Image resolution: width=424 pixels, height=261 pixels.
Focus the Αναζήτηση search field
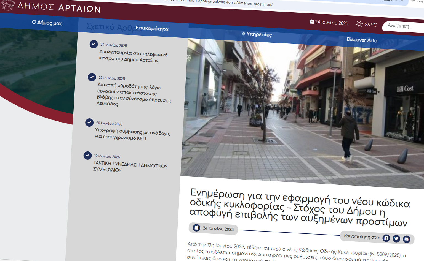click(x=403, y=26)
